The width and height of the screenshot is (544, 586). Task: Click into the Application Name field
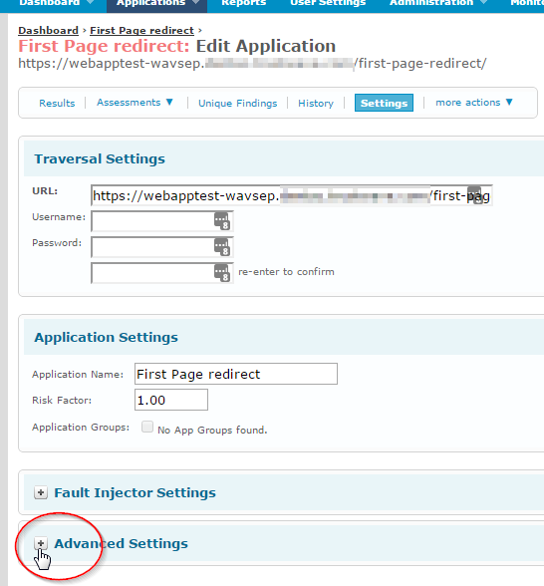click(x=236, y=374)
